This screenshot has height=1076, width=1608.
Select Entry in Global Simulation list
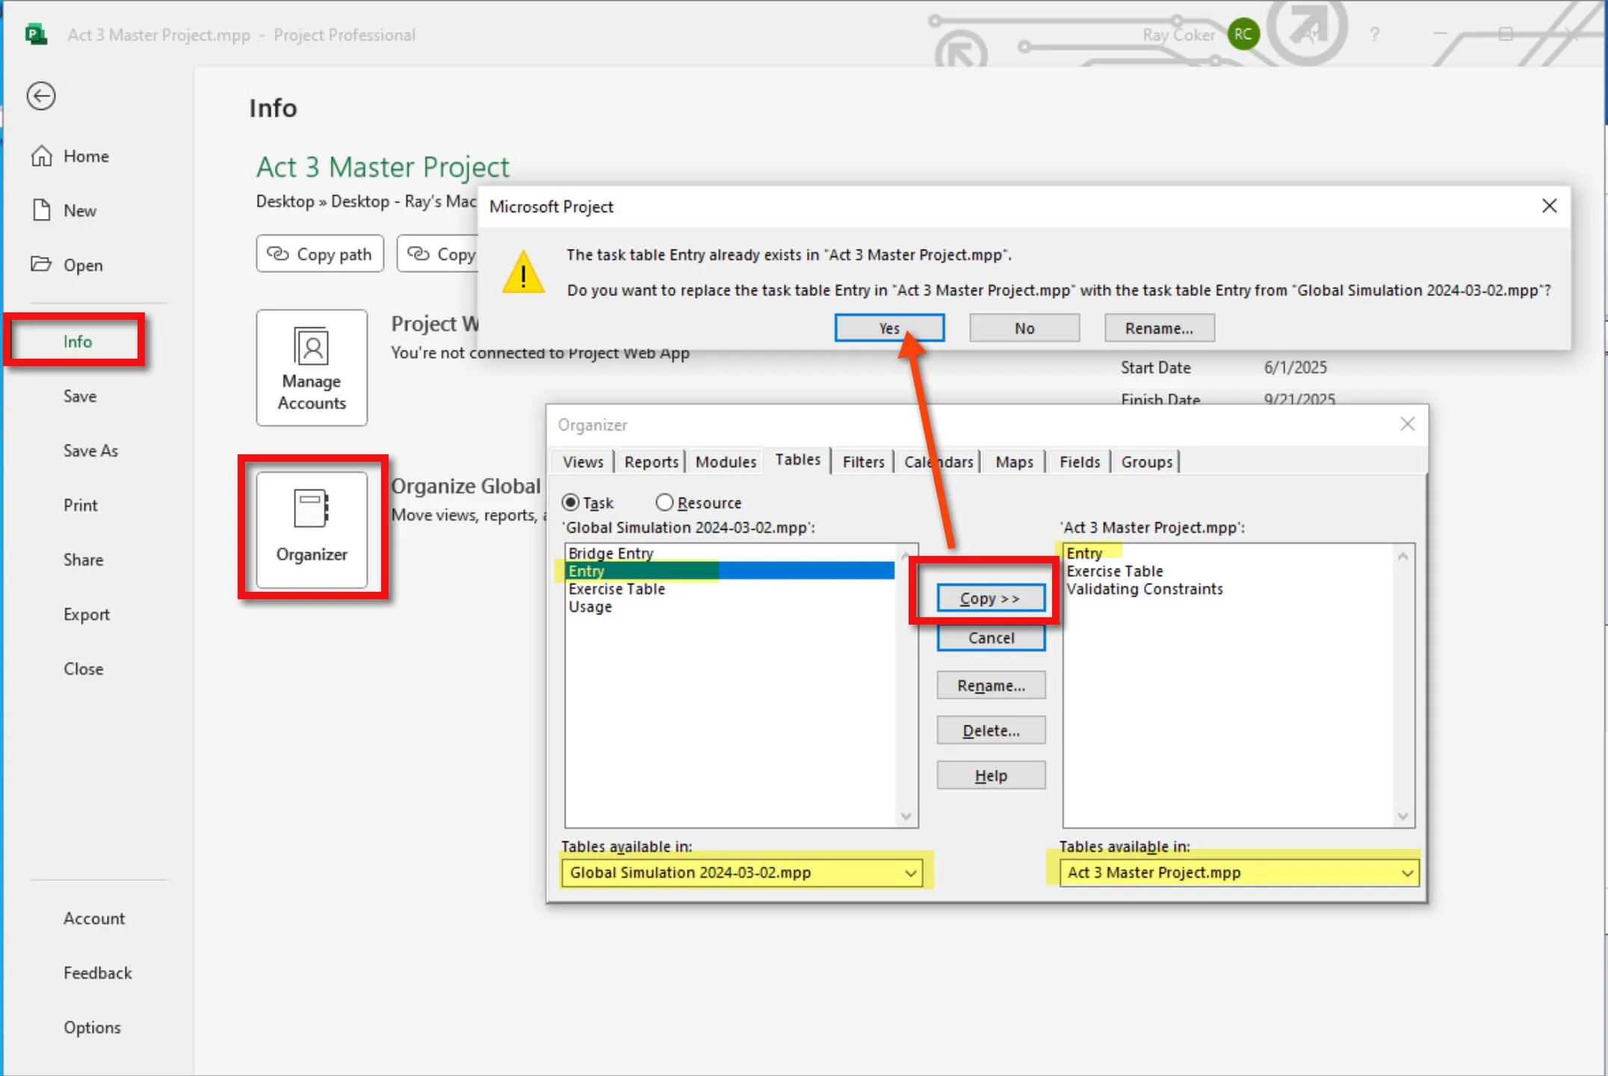pos(730,571)
